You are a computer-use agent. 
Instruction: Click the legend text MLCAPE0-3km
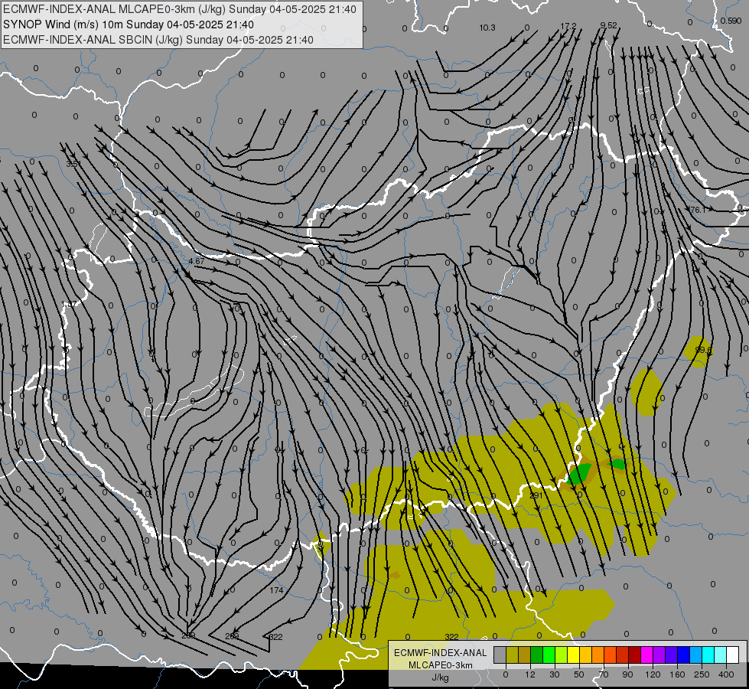pos(440,665)
